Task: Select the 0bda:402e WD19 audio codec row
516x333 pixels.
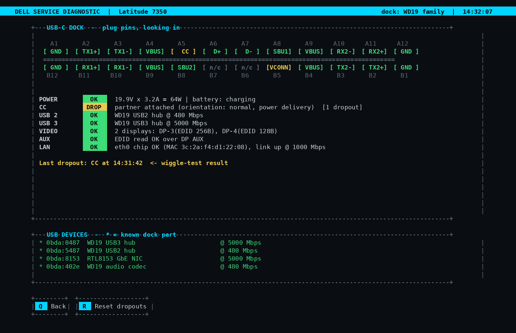Action: [148, 266]
